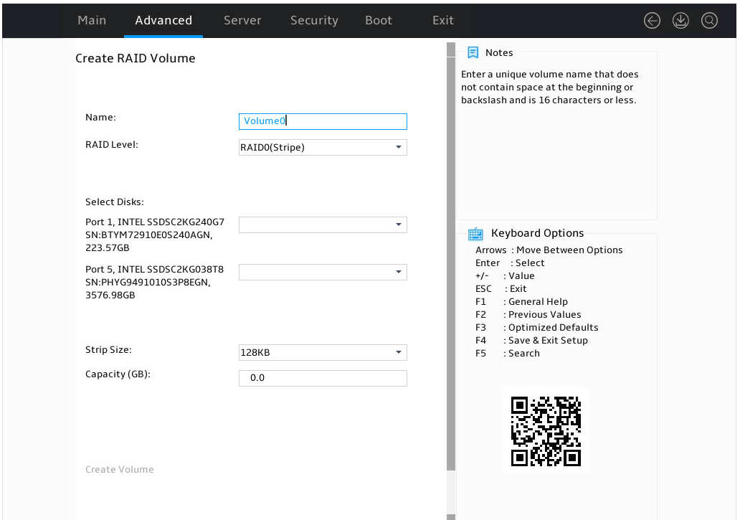Image resolution: width=740 pixels, height=520 pixels.
Task: Click the Name label
Action: pos(100,118)
